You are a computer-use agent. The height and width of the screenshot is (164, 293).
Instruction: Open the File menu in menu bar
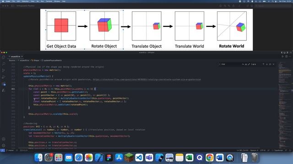click(13, 1)
